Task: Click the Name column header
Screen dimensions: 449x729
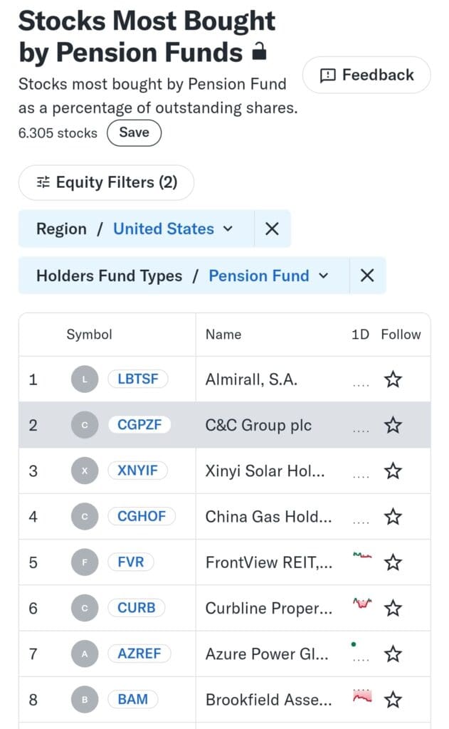Action: pyautogui.click(x=223, y=335)
